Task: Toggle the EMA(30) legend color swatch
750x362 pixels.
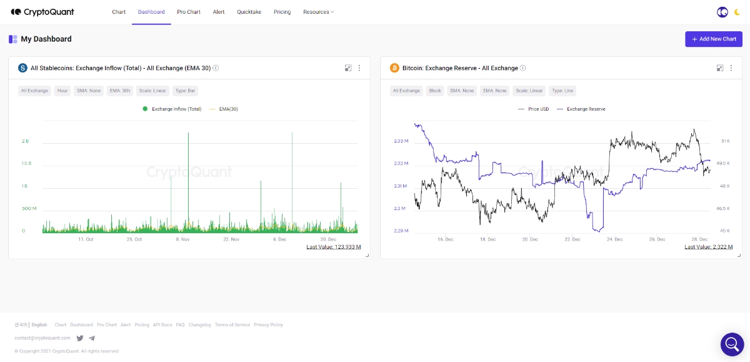Action: click(212, 109)
